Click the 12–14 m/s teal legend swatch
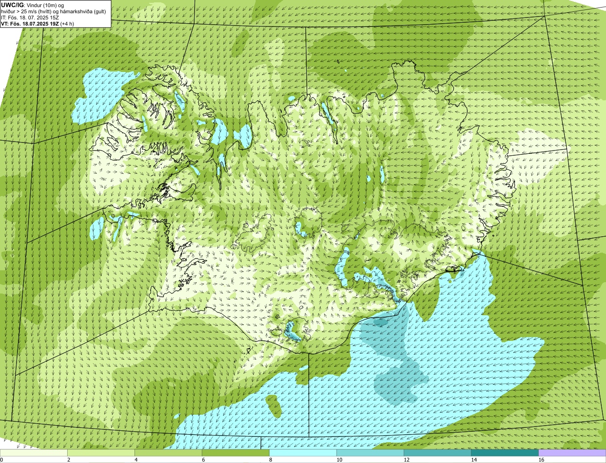Screen dimensions: 606x463 click(437, 453)
